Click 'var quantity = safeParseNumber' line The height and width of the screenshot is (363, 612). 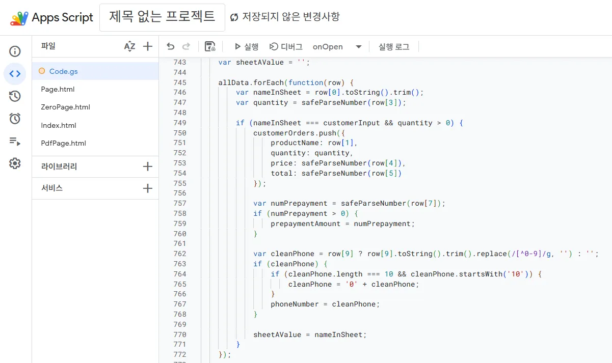pyautogui.click(x=321, y=102)
